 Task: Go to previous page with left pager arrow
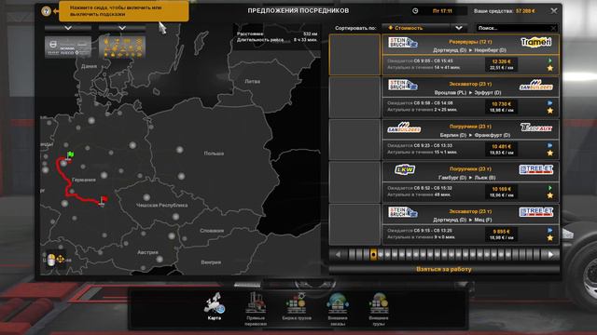[338, 255]
